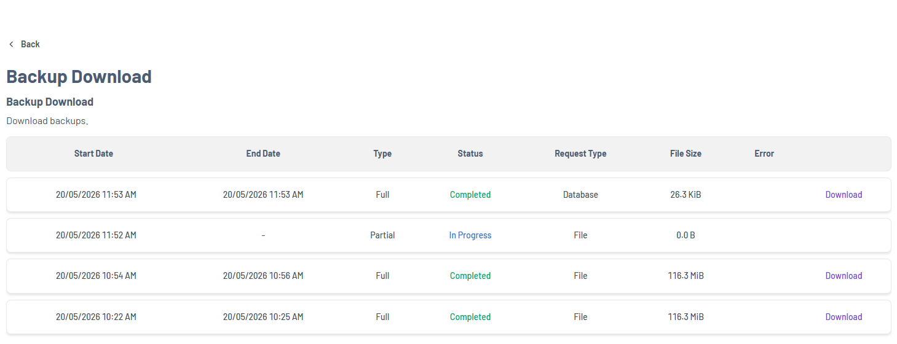This screenshot has height=344, width=897.
Task: Click File request type in 10:54 AM row
Action: click(580, 276)
